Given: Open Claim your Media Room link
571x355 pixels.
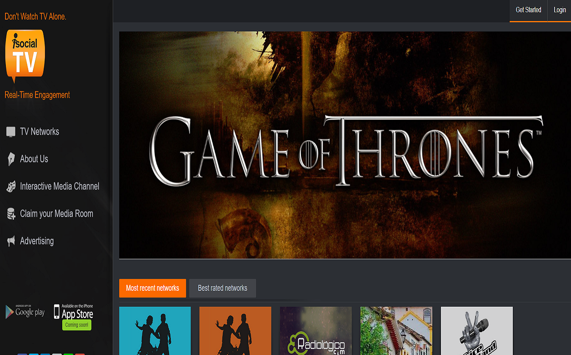Looking at the screenshot, I should pyautogui.click(x=56, y=214).
